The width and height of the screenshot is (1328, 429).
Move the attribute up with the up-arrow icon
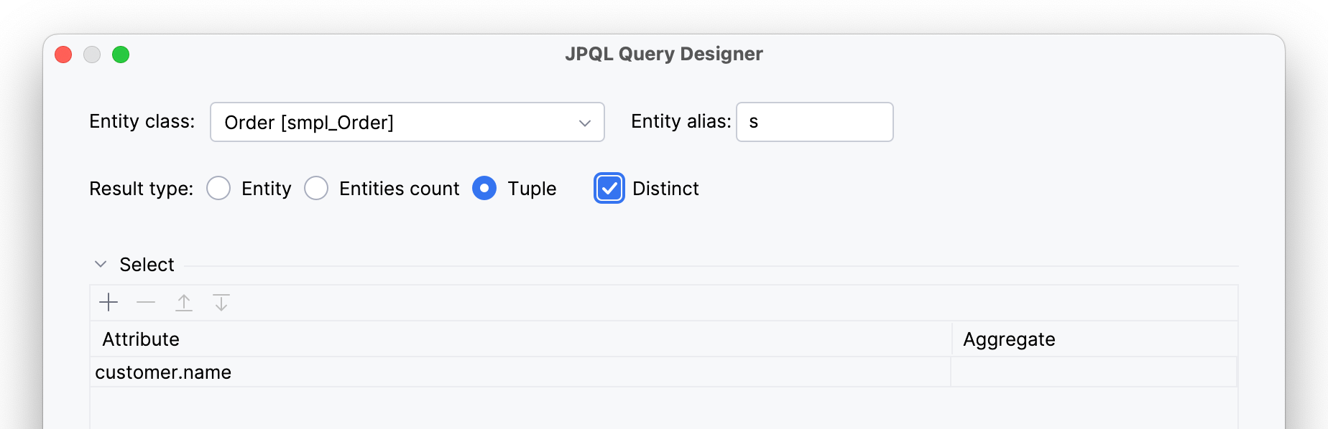[184, 303]
